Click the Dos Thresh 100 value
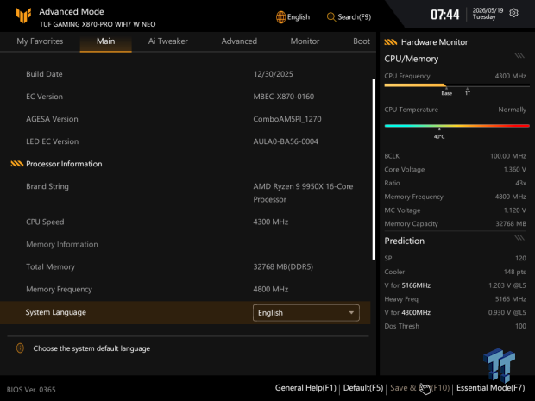Viewport: 535px width, 401px height. tap(520, 326)
